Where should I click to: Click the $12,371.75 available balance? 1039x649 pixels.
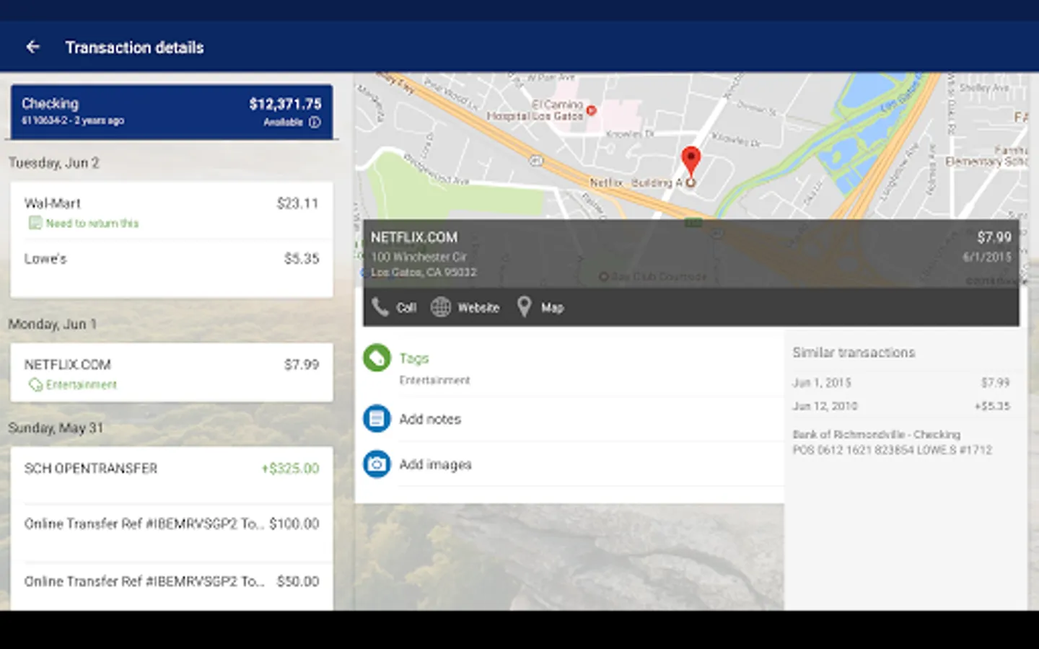pyautogui.click(x=285, y=104)
